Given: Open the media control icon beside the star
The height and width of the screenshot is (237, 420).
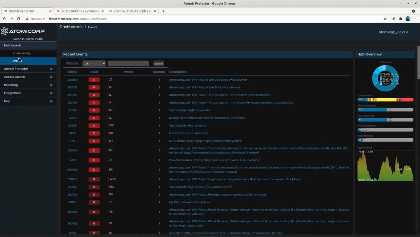Looking at the screenshot, I should (394, 19).
